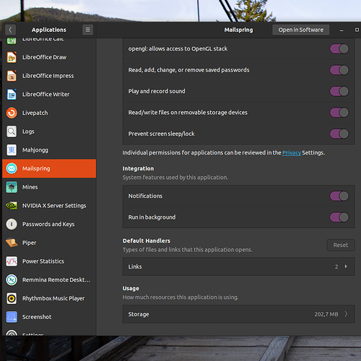Select Power Statistics entry
The image size is (361, 361).
point(49,261)
